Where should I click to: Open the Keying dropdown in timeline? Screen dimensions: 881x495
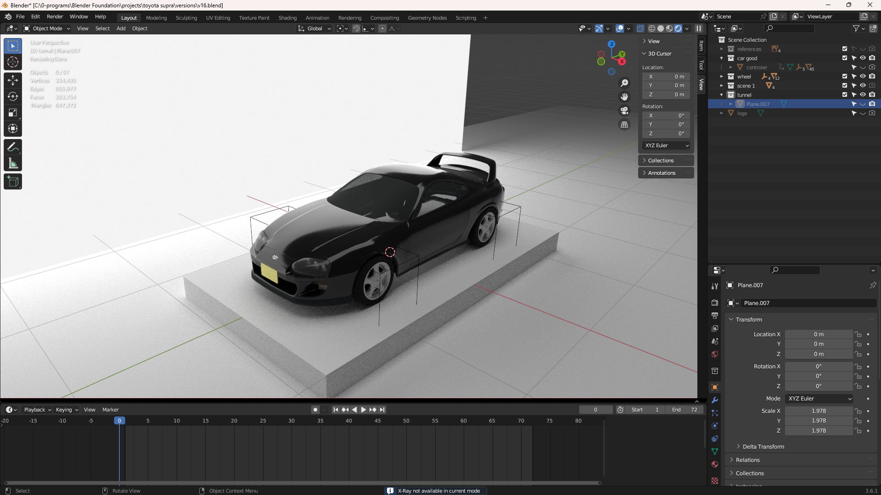(x=67, y=410)
